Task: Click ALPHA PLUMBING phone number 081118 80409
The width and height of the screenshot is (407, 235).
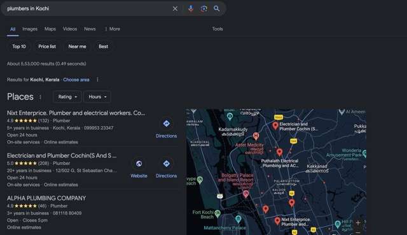Action: click(x=67, y=213)
